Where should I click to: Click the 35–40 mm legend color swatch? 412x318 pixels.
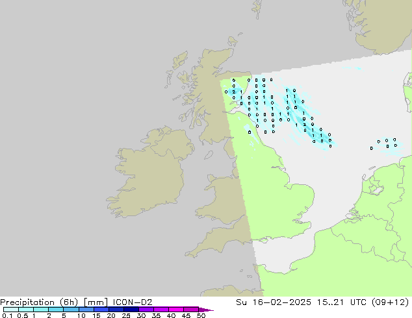click(x=161, y=310)
